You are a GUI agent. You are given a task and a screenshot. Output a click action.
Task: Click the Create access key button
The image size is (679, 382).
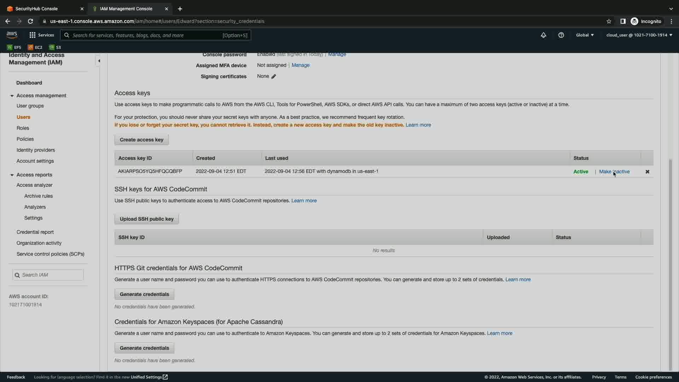141,140
